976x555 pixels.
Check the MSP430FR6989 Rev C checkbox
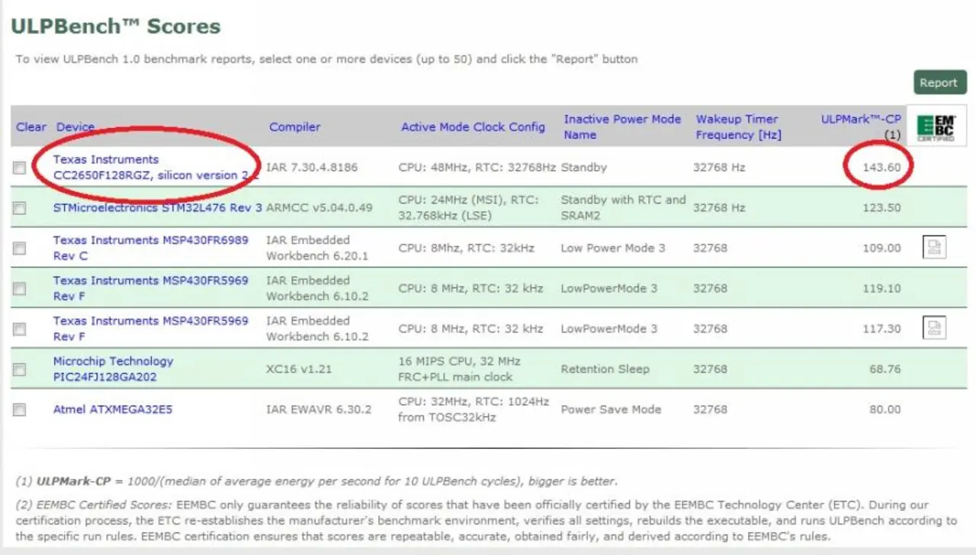pos(19,248)
